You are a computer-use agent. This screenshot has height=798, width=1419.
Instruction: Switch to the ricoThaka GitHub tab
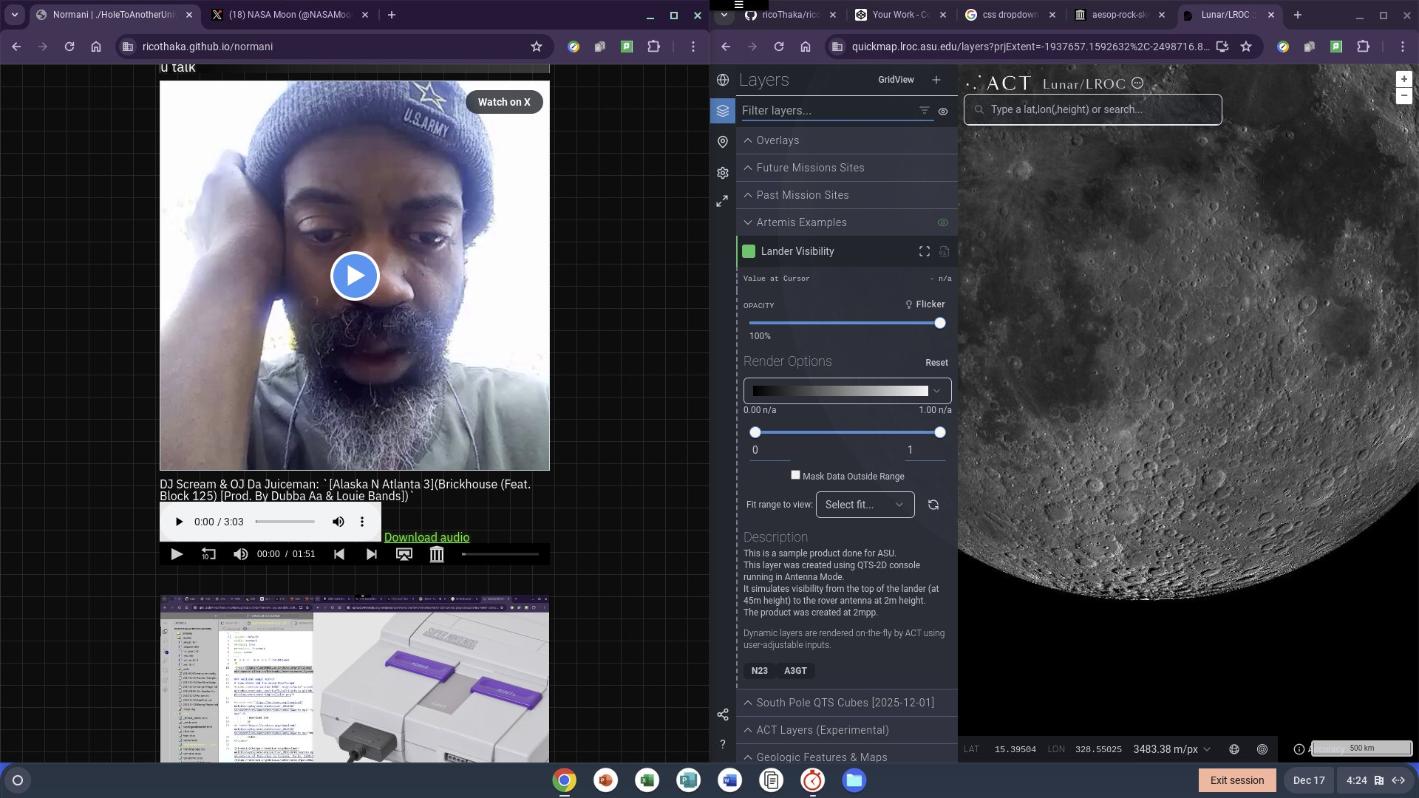tap(791, 15)
